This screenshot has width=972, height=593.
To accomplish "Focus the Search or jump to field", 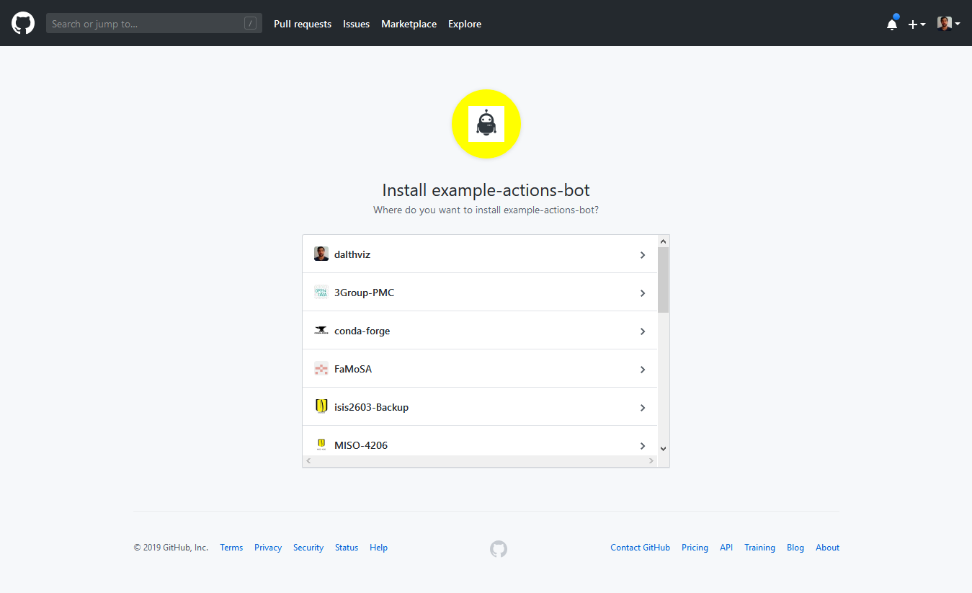I will pyautogui.click(x=144, y=24).
